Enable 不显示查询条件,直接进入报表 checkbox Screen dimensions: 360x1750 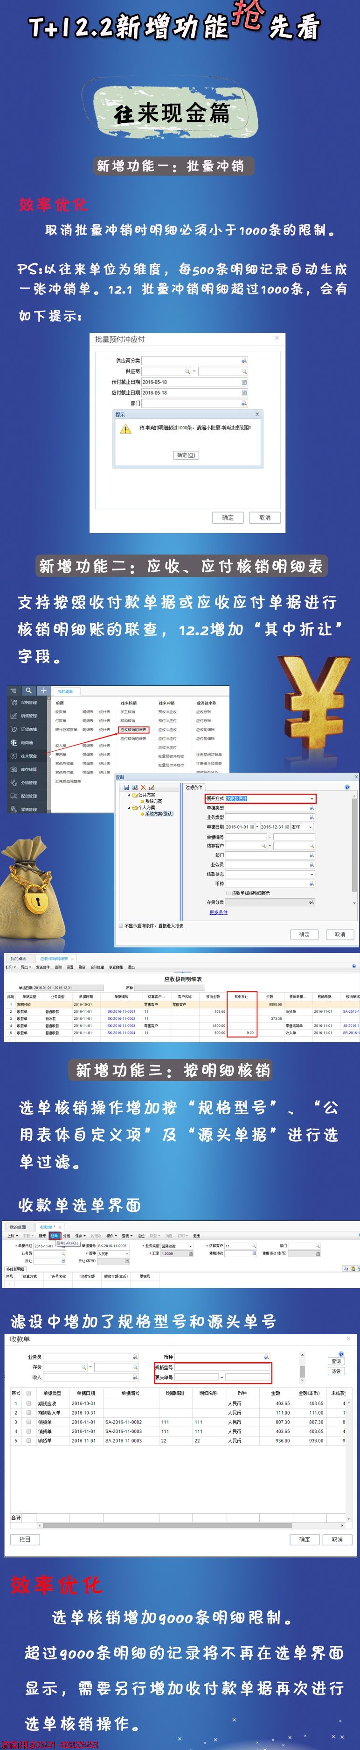pos(121,925)
